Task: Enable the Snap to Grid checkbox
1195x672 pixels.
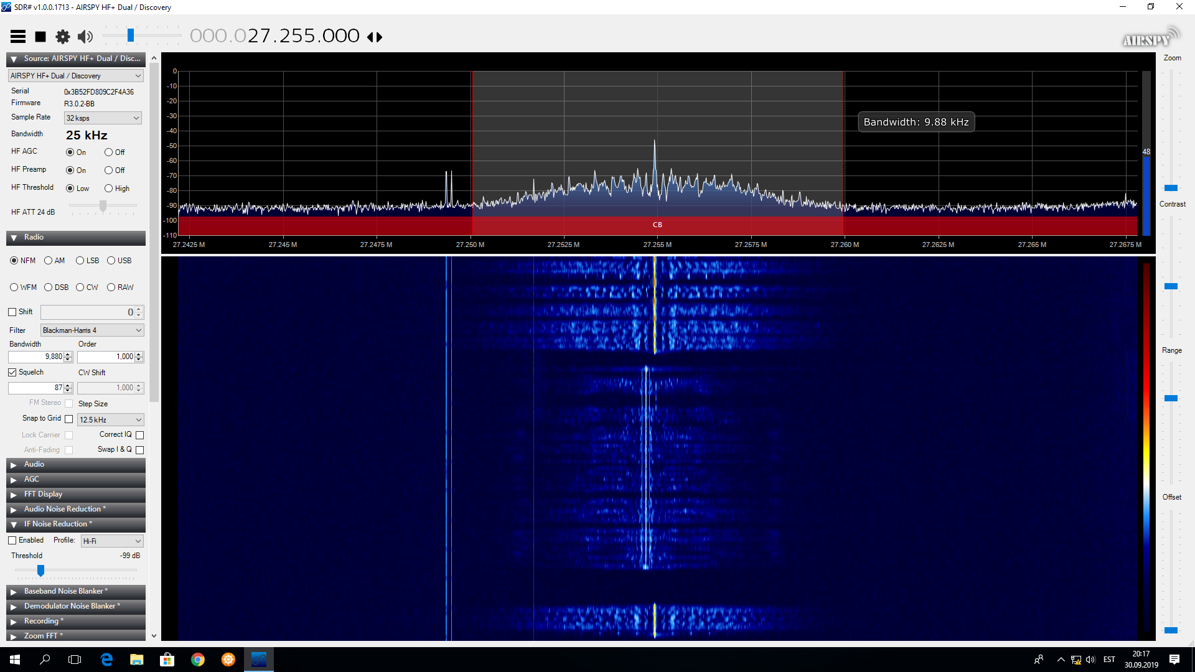Action: pos(69,419)
